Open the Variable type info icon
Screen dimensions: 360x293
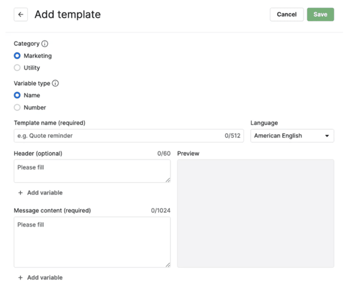point(55,83)
